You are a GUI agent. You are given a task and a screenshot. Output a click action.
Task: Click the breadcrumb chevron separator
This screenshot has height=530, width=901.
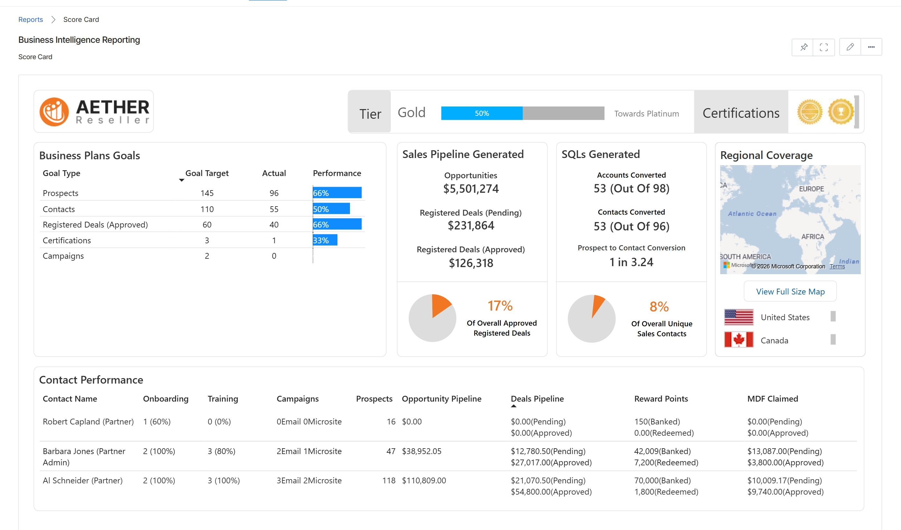point(53,20)
